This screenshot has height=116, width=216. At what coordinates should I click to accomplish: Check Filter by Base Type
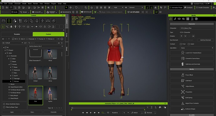[4, 107]
